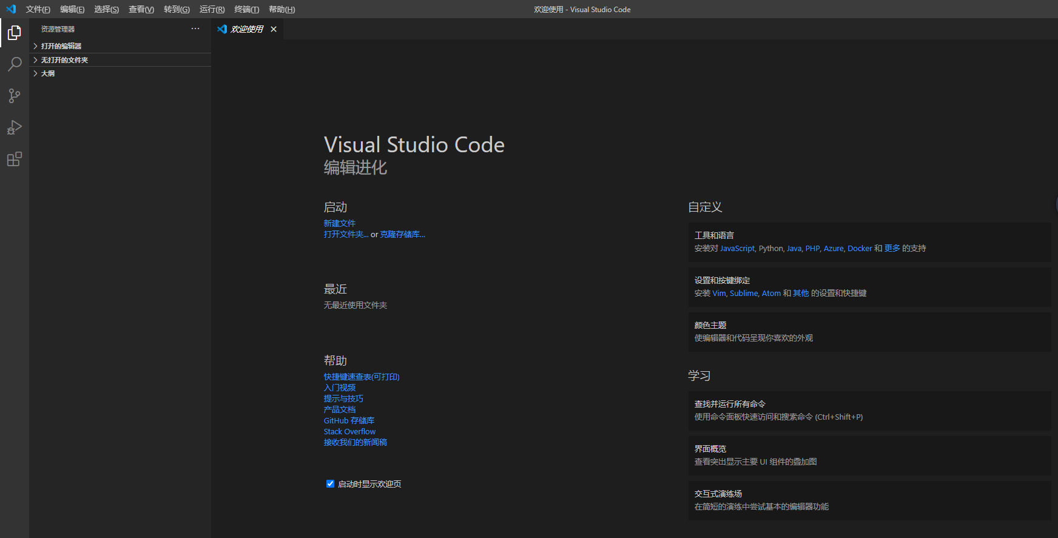The height and width of the screenshot is (538, 1058).
Task: Open the 查找并运行所有命令 card
Action: [x=870, y=411]
